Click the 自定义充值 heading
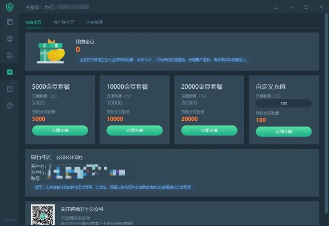The image size is (329, 226). (271, 86)
